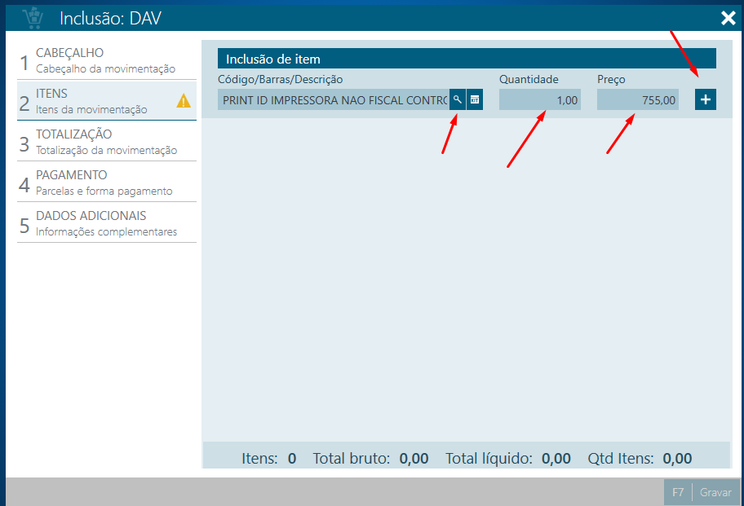Click the Total bruto value 0,00

point(414,458)
